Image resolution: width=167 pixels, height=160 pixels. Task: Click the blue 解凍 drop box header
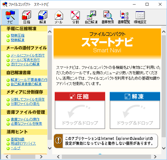pyautogui.click(x=135, y=96)
